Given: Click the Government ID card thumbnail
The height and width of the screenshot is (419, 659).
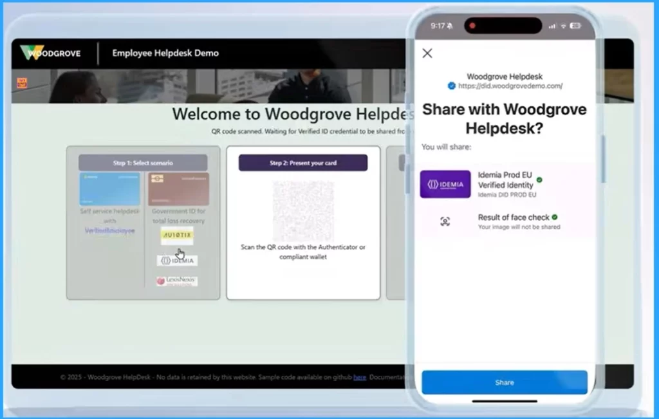Looking at the screenshot, I should click(179, 189).
